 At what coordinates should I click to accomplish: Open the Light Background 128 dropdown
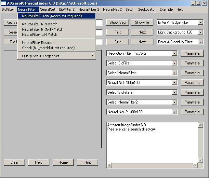pyautogui.click(x=200, y=32)
